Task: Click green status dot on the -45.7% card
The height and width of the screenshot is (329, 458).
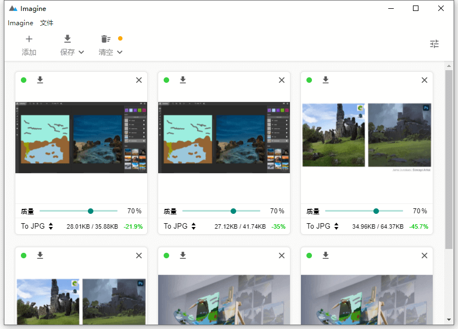Action: pos(309,80)
